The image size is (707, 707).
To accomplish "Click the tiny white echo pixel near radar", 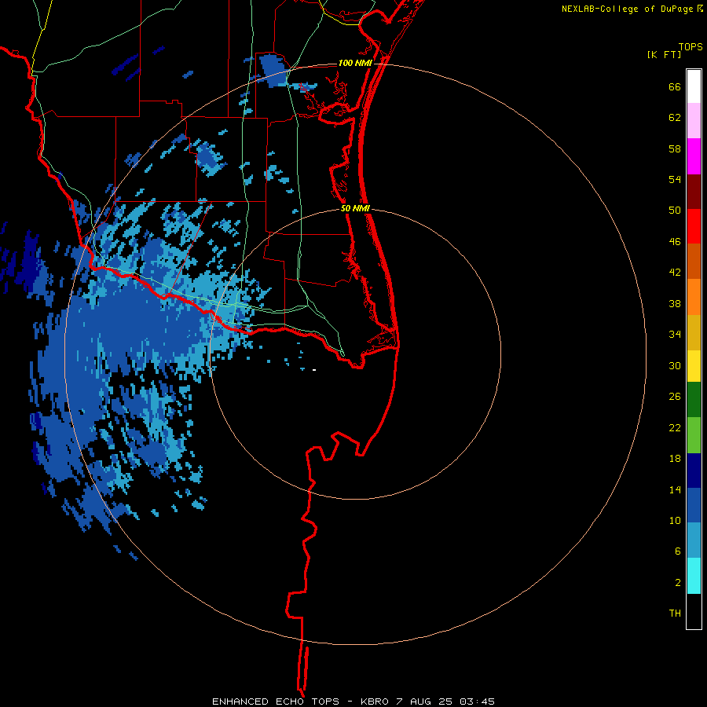I will (314, 370).
